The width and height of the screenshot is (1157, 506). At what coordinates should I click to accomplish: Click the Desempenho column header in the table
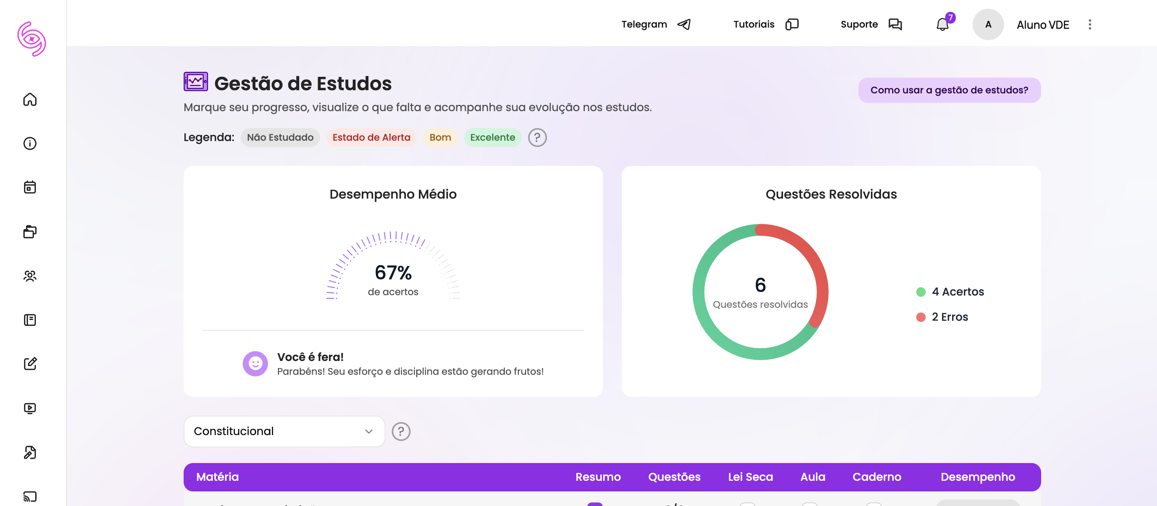pos(978,477)
